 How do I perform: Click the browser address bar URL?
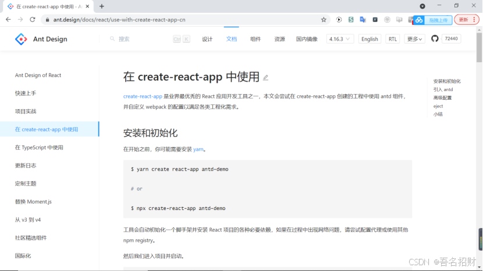pyautogui.click(x=119, y=20)
